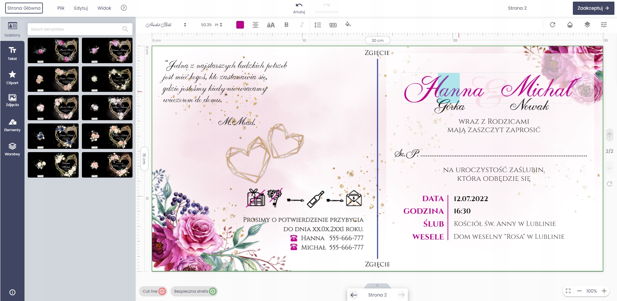This screenshot has height=301, width=617.
Task: Open the font family dropdown
Action: [x=166, y=25]
